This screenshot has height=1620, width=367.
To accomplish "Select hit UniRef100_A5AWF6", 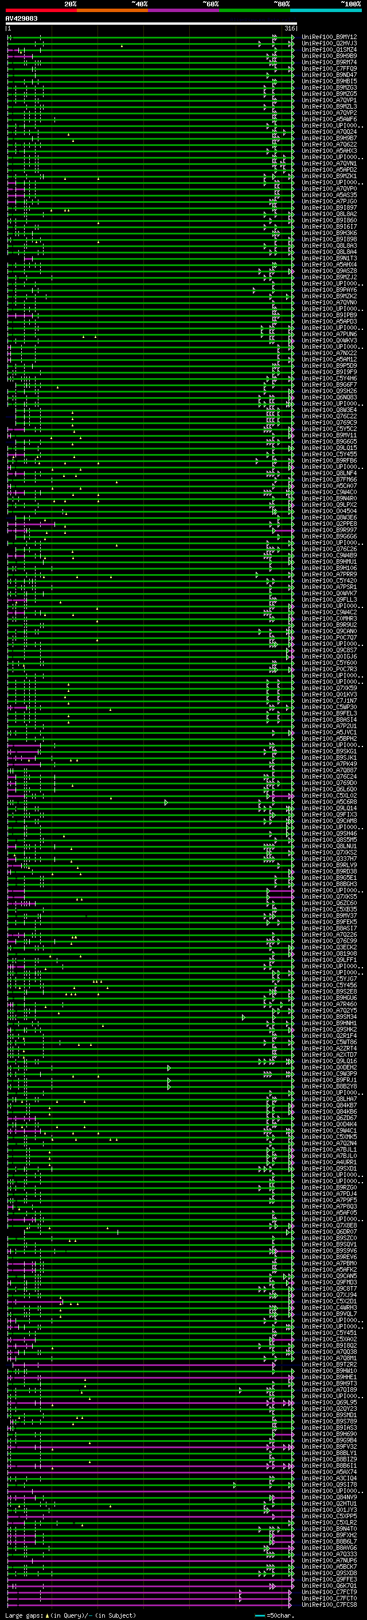I will click(329, 119).
